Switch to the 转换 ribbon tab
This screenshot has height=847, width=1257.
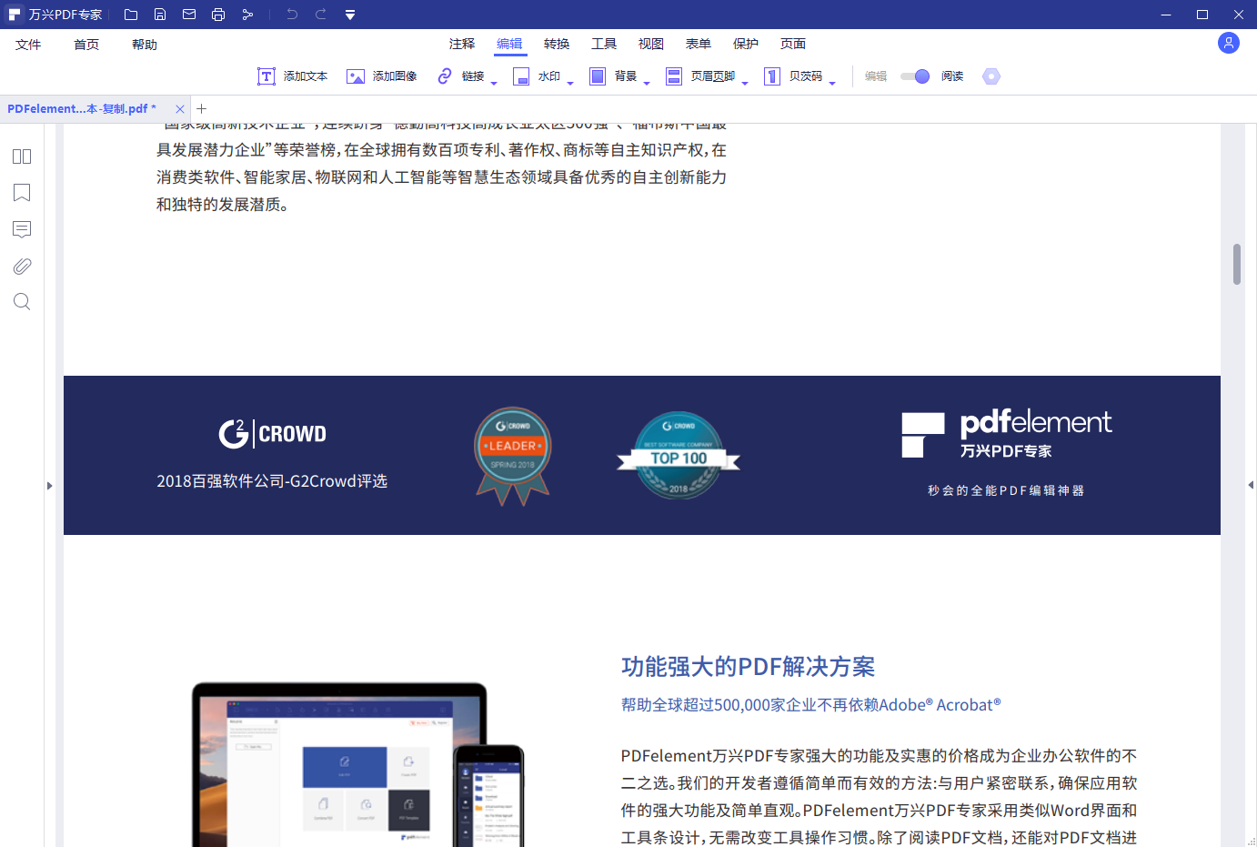556,43
